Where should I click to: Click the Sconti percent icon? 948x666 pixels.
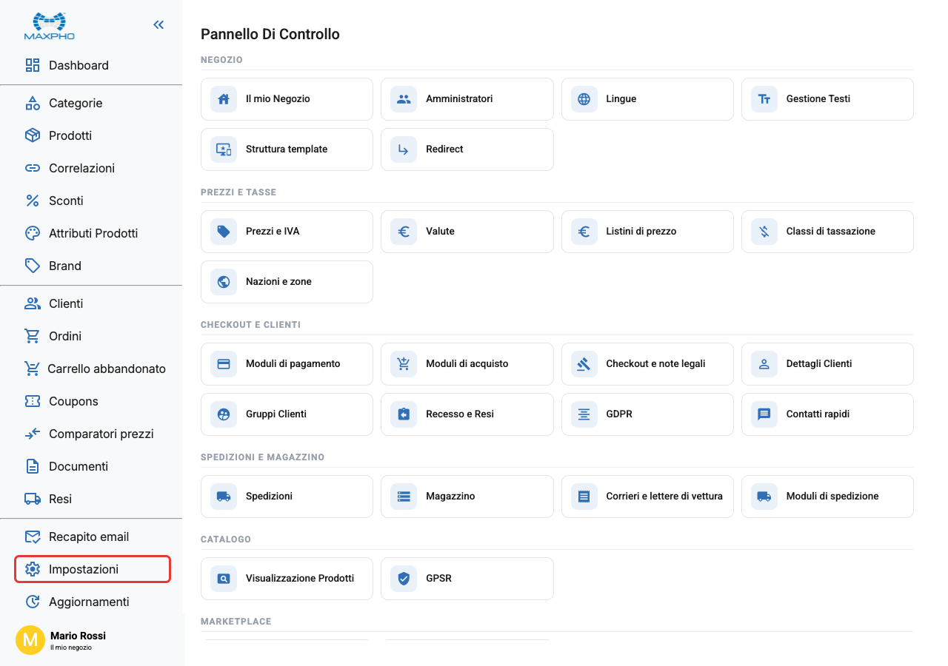33,201
